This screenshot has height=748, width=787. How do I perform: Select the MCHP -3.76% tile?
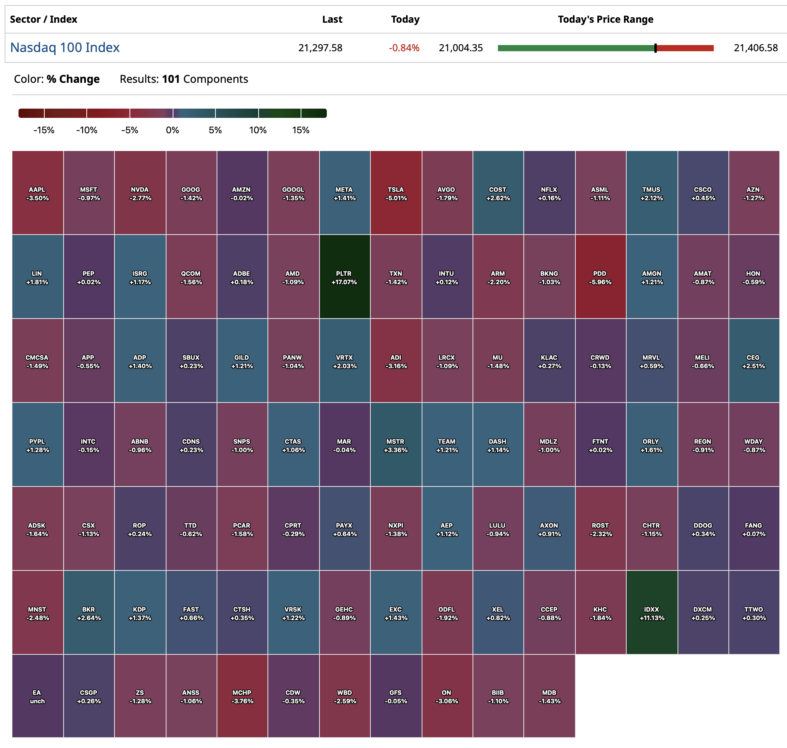[x=242, y=696]
